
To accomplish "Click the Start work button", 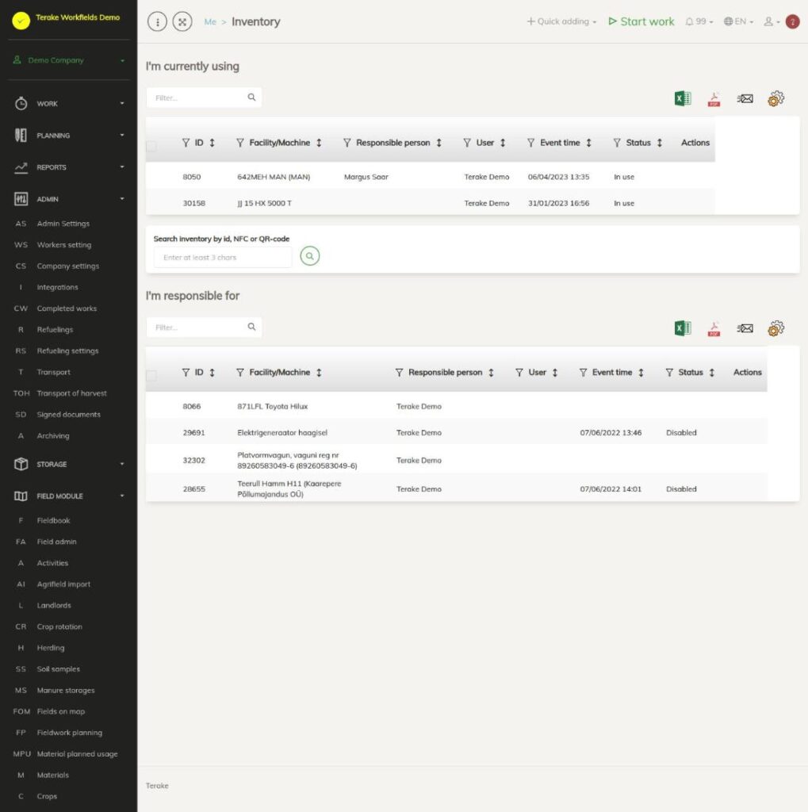I will pyautogui.click(x=641, y=21).
